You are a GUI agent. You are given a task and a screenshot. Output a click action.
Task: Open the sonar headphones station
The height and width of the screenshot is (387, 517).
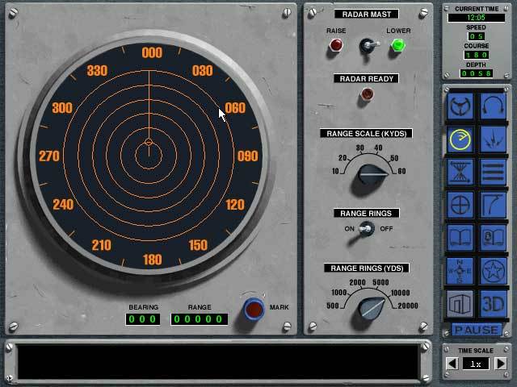[x=493, y=106]
